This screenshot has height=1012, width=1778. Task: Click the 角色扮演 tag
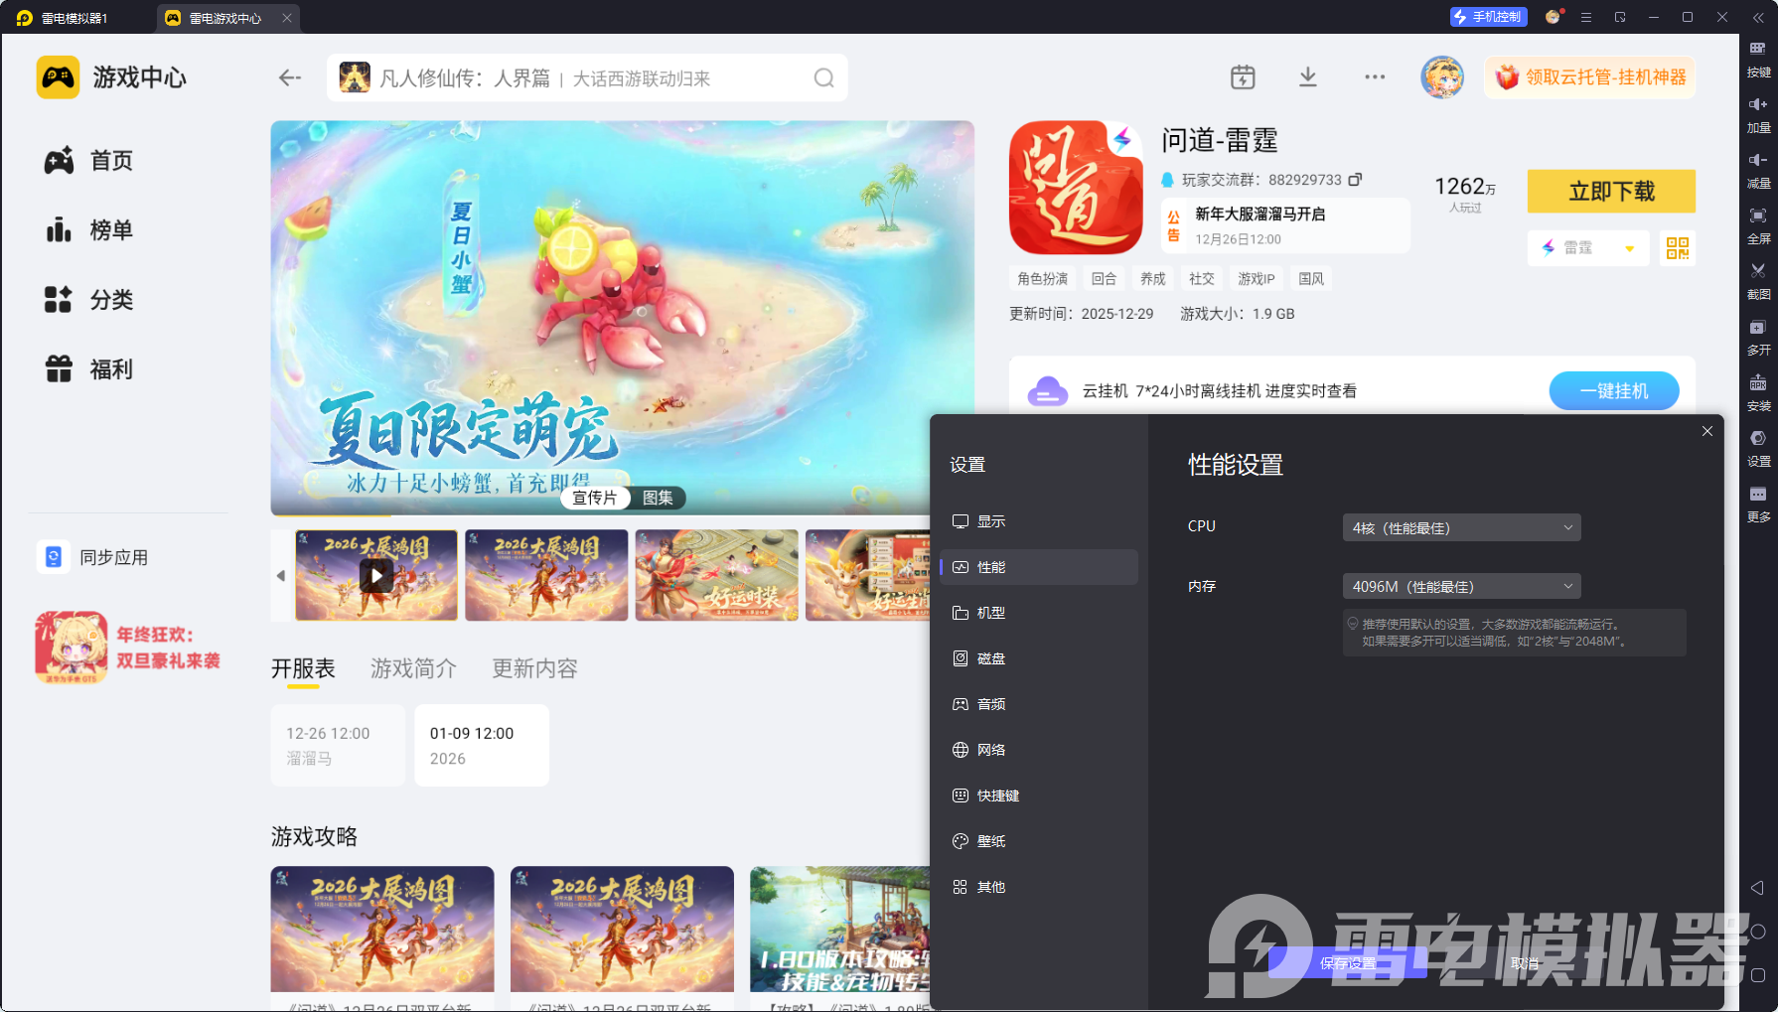[1042, 279]
